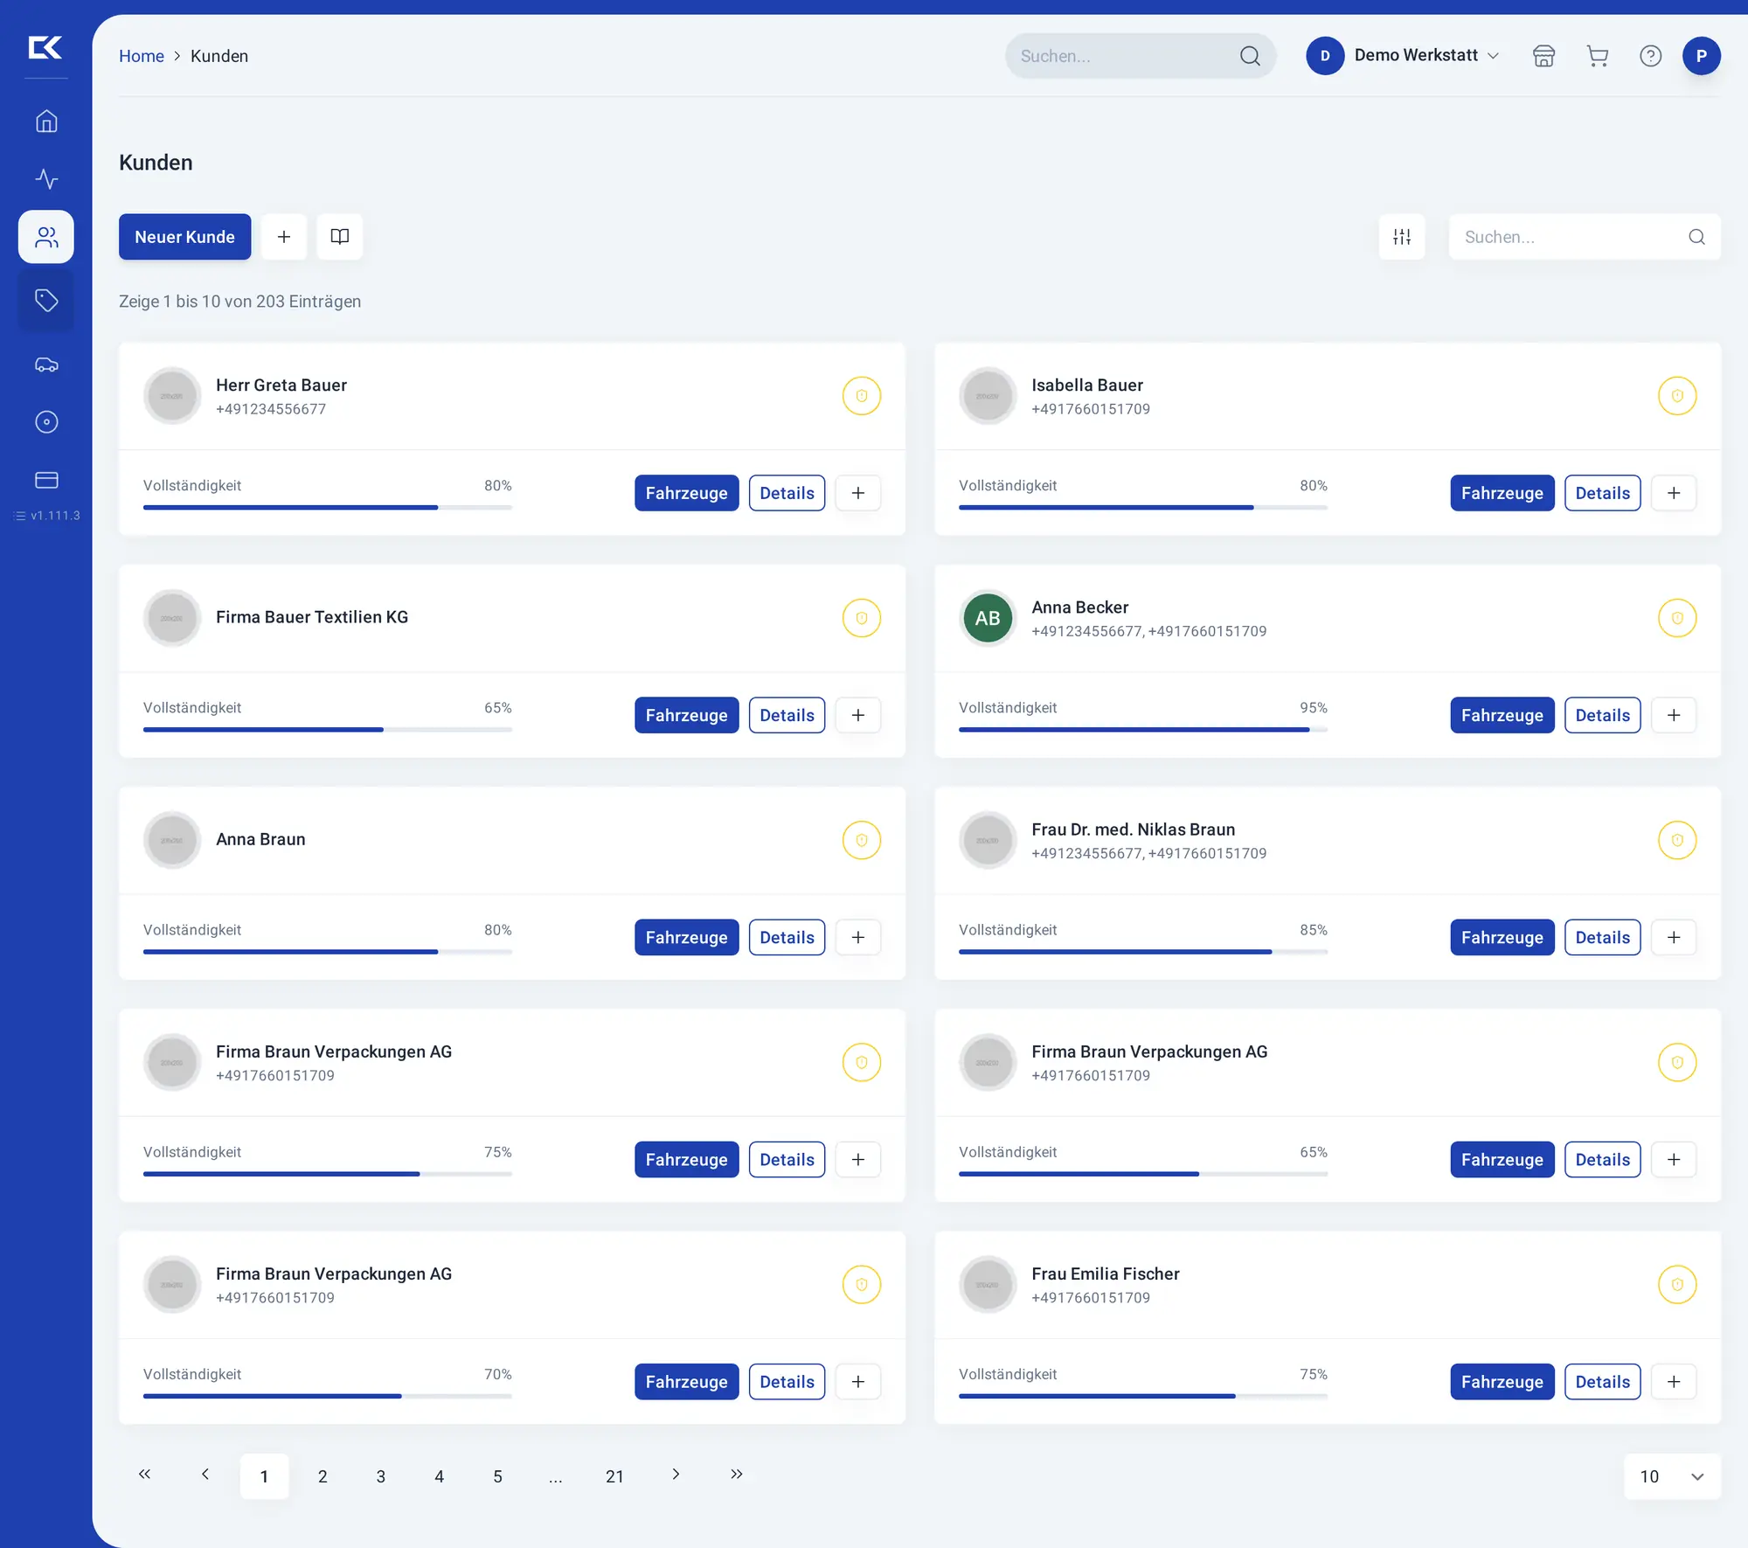
Task: Click the shop storefront icon in header
Action: [x=1544, y=56]
